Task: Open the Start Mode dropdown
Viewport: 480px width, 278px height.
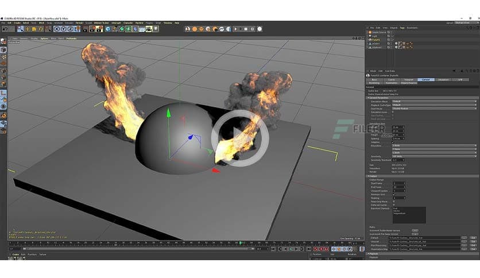Action: [435, 109]
